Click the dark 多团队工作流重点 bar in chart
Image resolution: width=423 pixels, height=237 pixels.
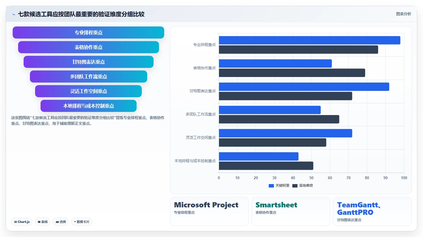pos(279,119)
